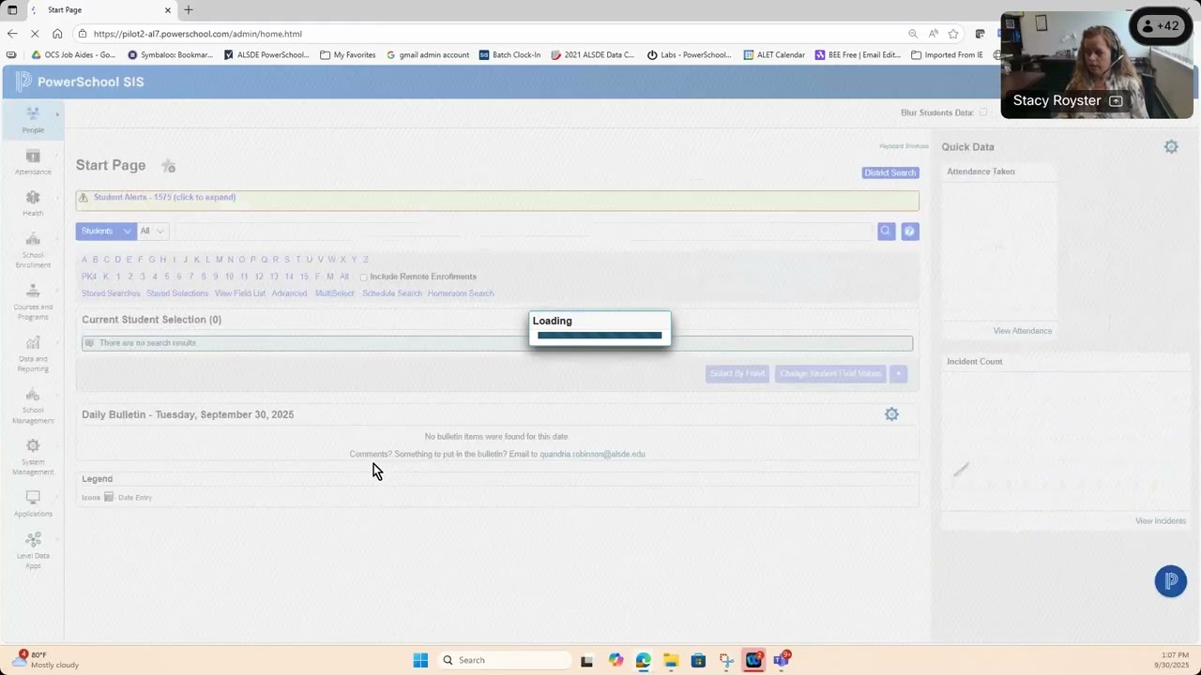Viewport: 1201px width, 675px height.
Task: Open School Enrollment in sidebar
Action: 33,249
